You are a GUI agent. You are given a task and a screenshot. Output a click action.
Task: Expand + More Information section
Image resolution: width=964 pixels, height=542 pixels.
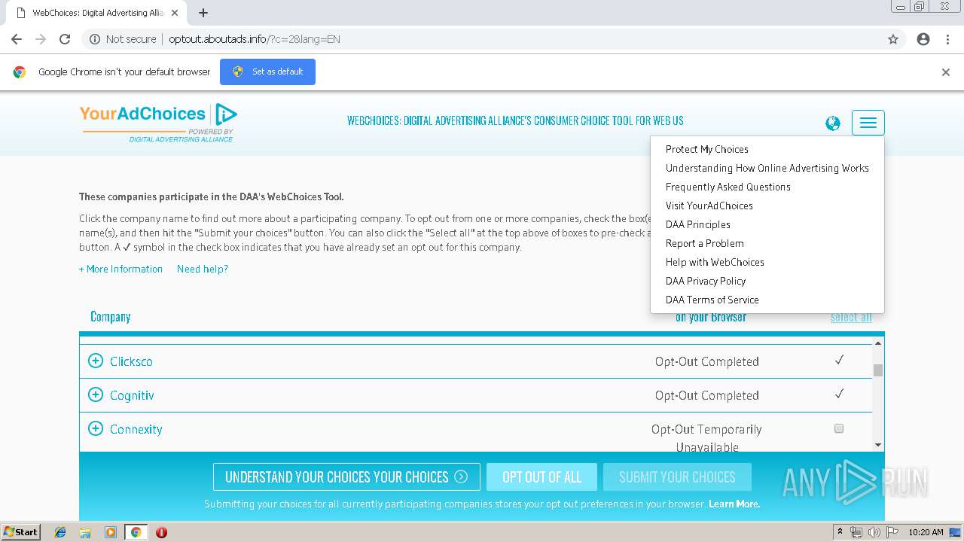(120, 269)
